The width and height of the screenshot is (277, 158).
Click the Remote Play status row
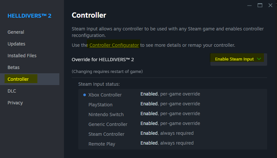click(102, 144)
